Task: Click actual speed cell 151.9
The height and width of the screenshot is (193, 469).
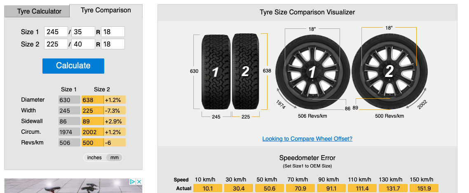Action: pyautogui.click(x=424, y=188)
